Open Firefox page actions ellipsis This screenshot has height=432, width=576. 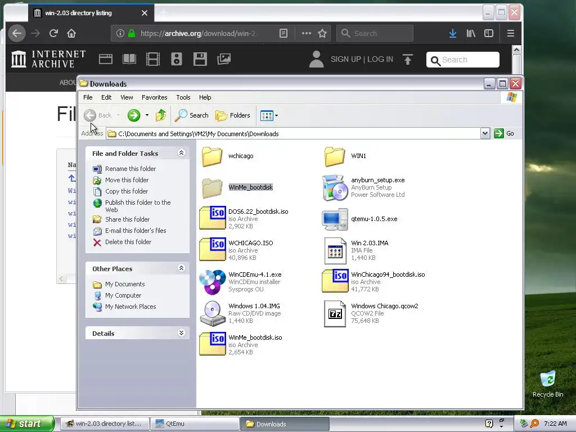pyautogui.click(x=307, y=33)
